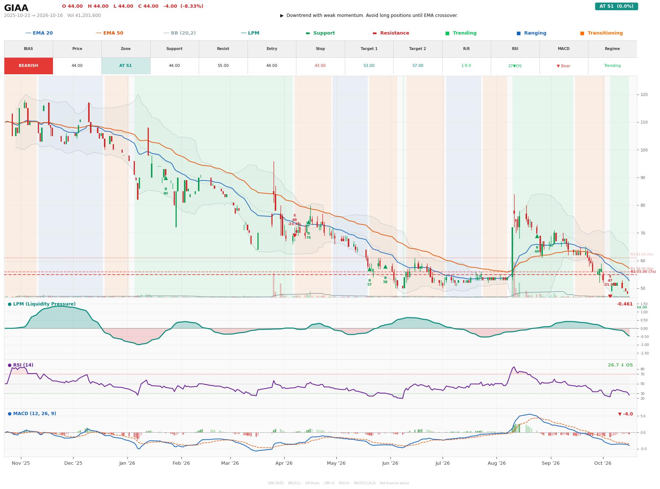The image size is (660, 489).
Task: Click the Target 1 value 53.00
Action: coord(369,66)
